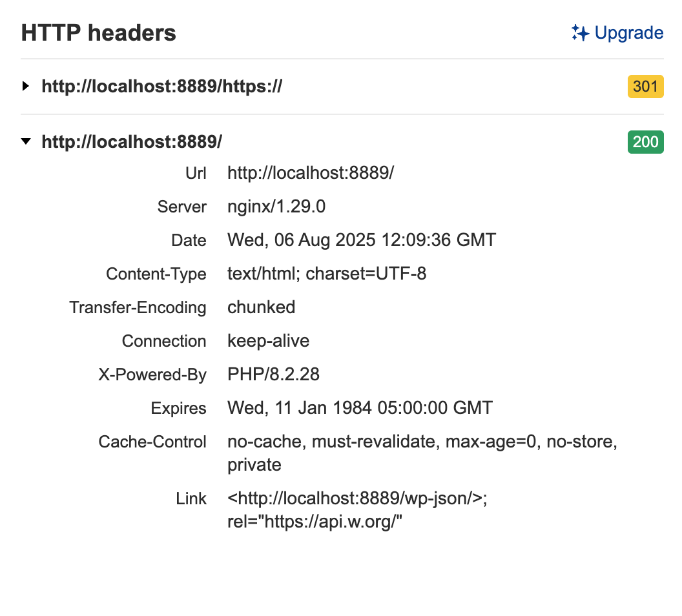Select the bold http://localhost:8889/ row title
Screen dimensions: 682x616
click(132, 142)
